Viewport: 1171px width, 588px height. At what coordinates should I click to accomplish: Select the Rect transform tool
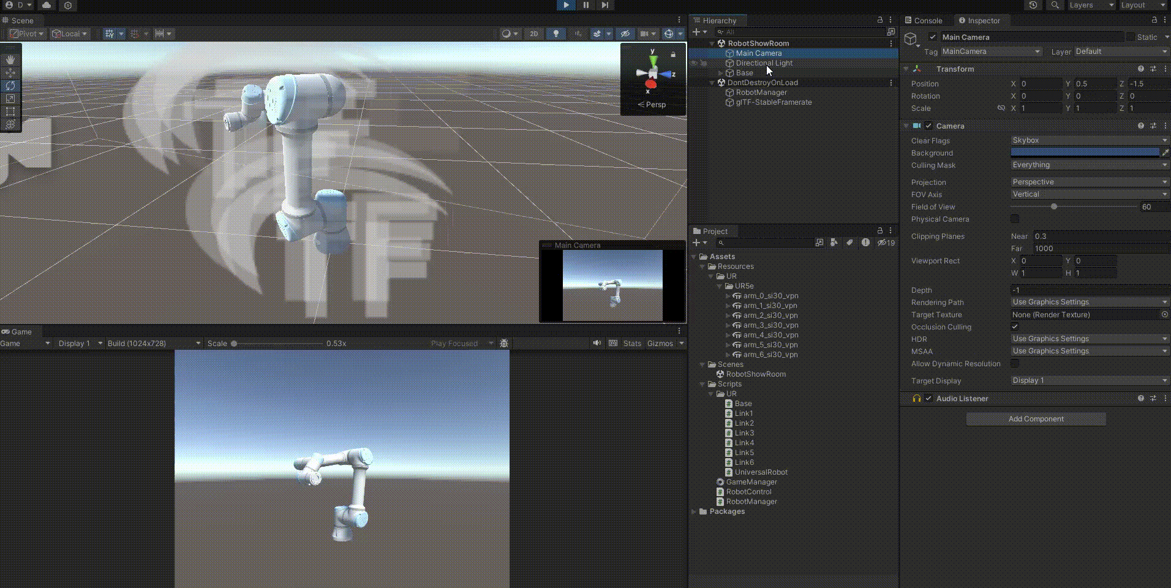point(10,112)
